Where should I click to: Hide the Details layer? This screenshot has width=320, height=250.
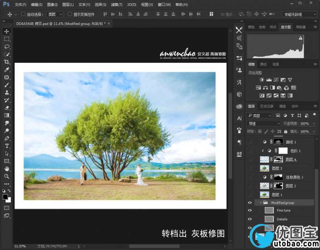click(250, 219)
